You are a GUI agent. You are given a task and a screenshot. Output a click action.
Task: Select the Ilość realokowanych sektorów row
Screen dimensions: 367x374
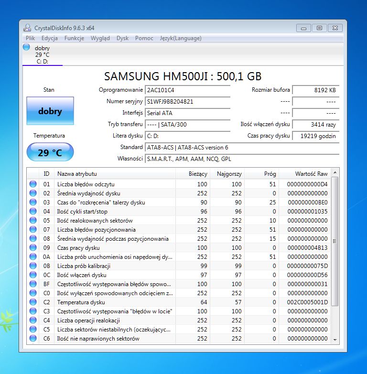click(179, 220)
